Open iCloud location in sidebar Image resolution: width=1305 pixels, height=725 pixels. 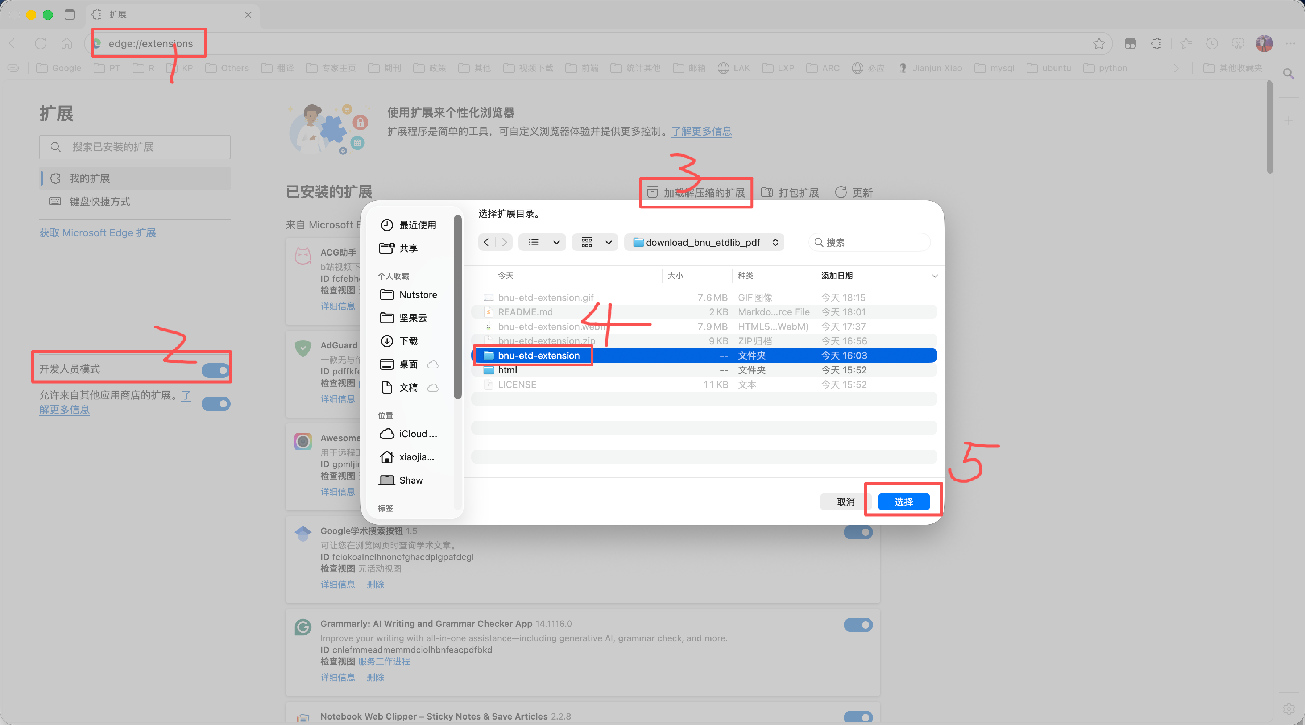click(409, 434)
